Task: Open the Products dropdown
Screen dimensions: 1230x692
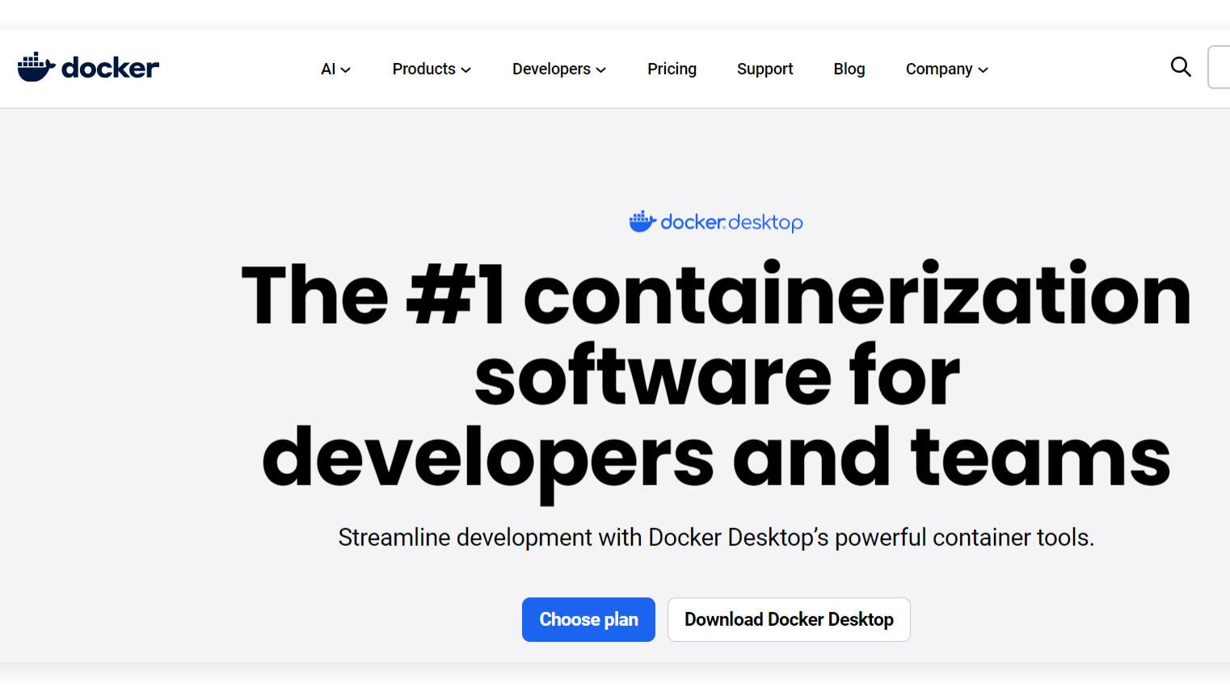Action: click(x=431, y=69)
